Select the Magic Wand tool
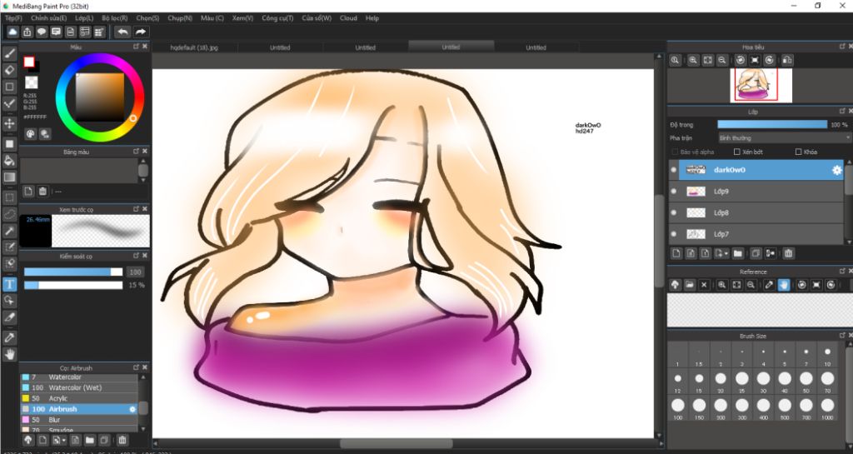Image resolution: width=853 pixels, height=454 pixels. [9, 231]
